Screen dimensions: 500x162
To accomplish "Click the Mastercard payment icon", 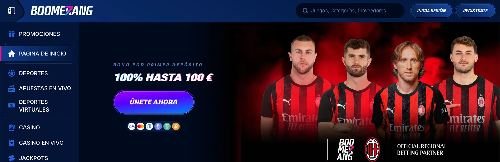I will coord(140,126).
